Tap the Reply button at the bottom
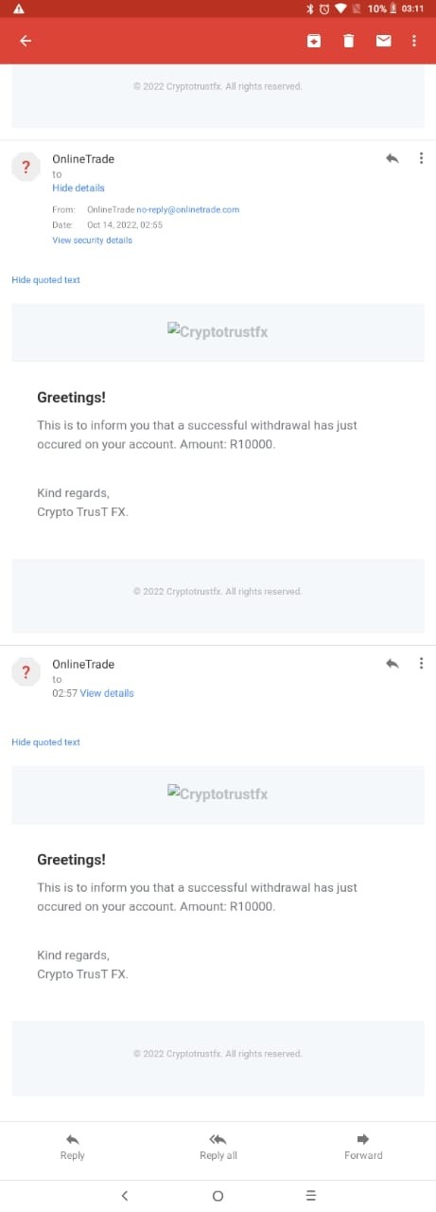436x1212 pixels. 72,1146
